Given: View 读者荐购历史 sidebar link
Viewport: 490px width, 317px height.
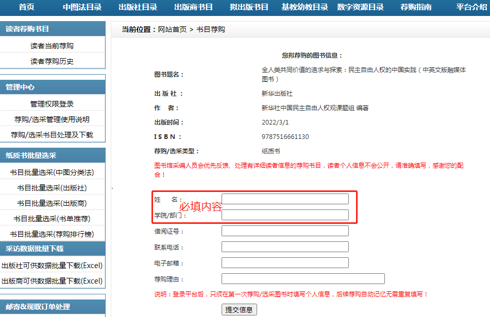Looking at the screenshot, I should click(52, 61).
